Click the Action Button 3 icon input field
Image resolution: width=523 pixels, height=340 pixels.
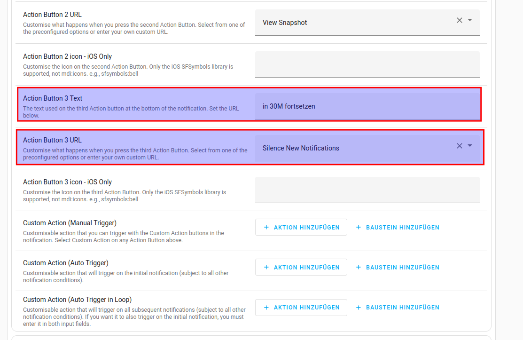coord(367,190)
